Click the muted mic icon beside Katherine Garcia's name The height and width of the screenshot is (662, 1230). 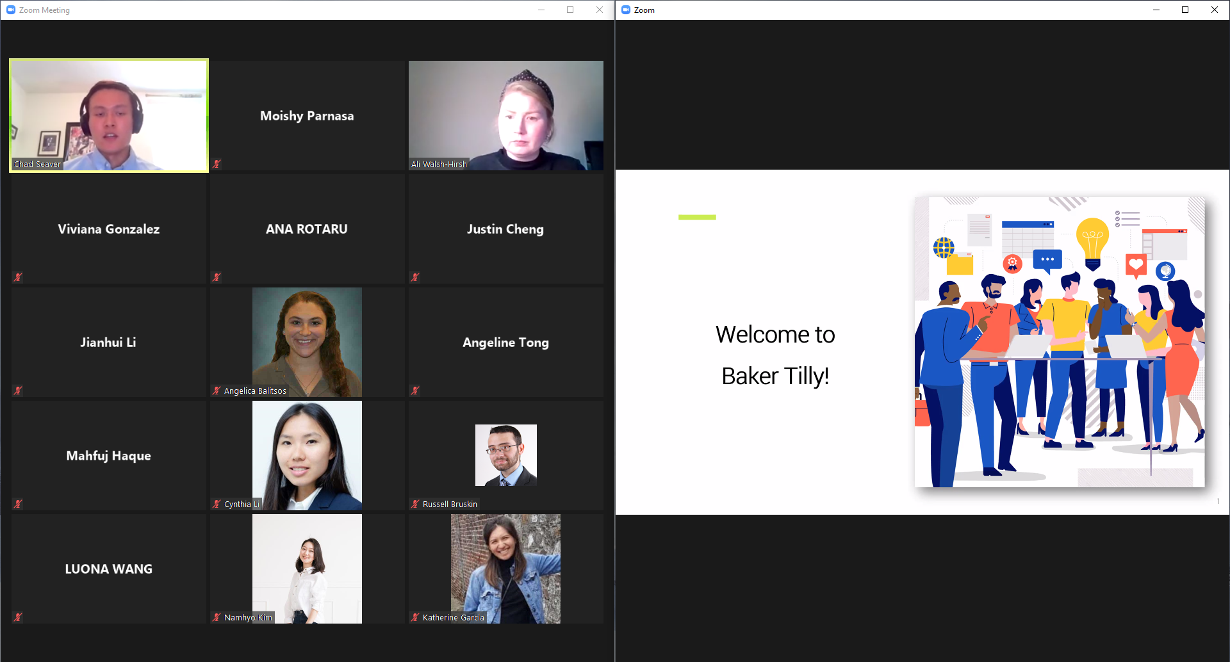coord(415,617)
